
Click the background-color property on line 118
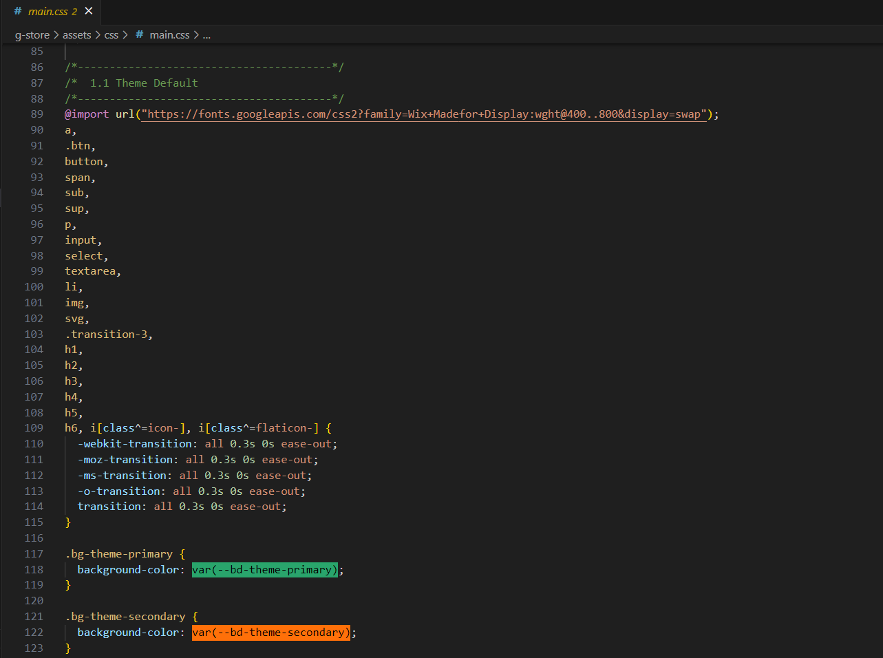pos(128,570)
